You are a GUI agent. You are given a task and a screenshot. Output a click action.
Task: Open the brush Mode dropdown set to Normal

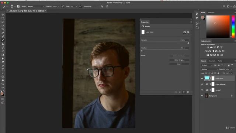[x=36, y=7]
